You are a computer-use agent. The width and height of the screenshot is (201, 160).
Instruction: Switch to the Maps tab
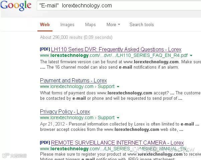[90, 24]
